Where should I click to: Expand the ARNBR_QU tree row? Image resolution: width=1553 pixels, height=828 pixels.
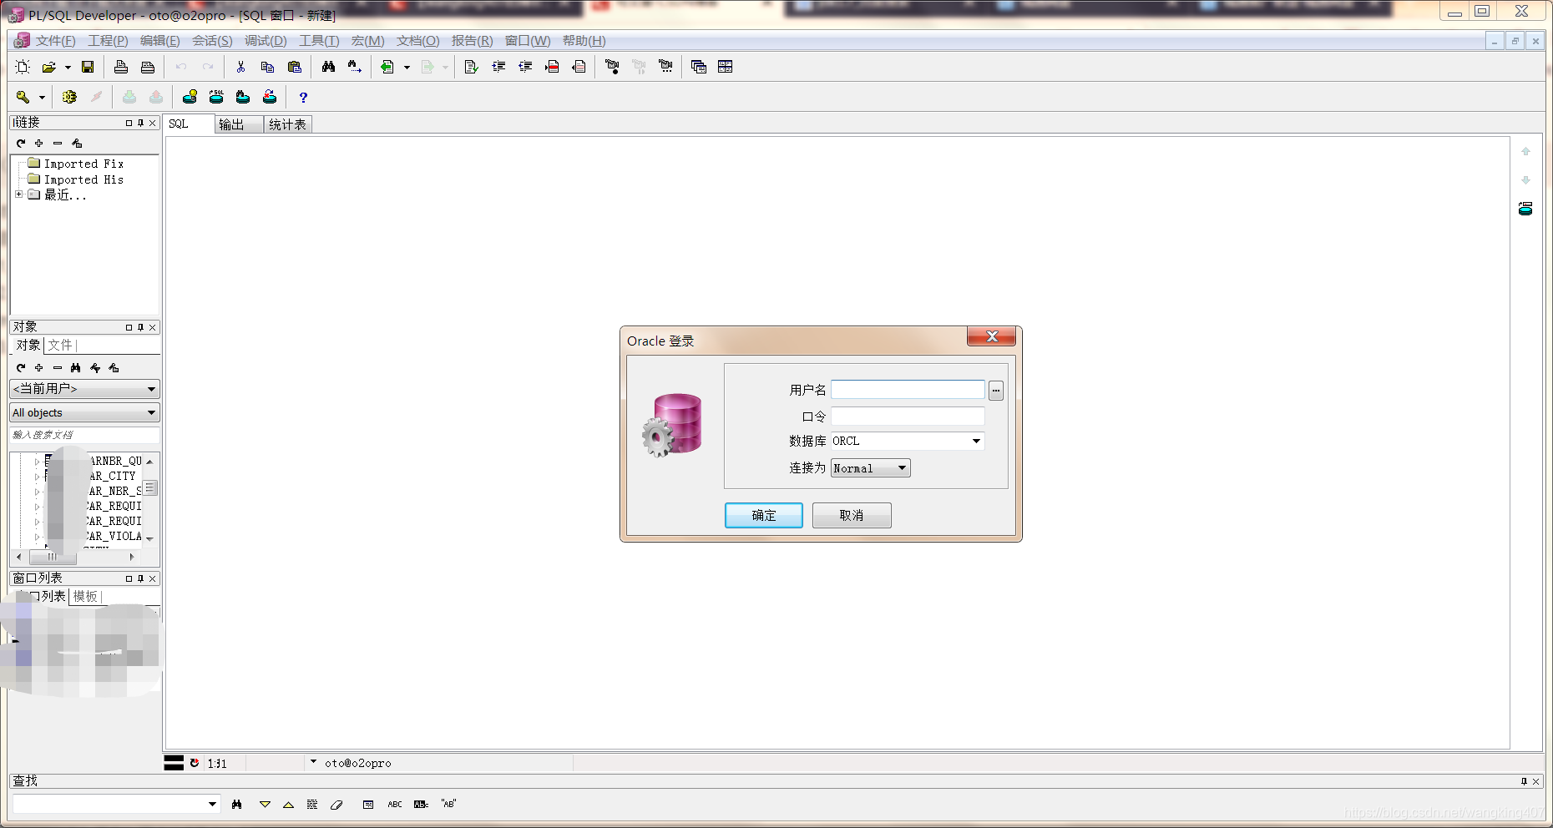[37, 462]
